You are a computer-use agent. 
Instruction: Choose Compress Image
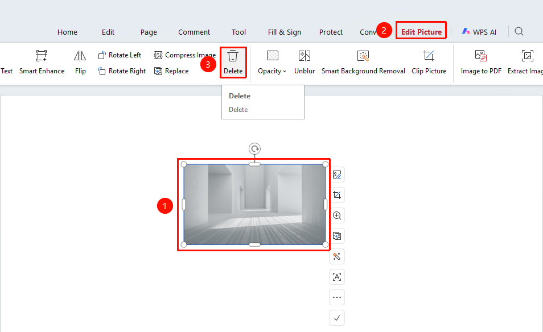point(184,55)
